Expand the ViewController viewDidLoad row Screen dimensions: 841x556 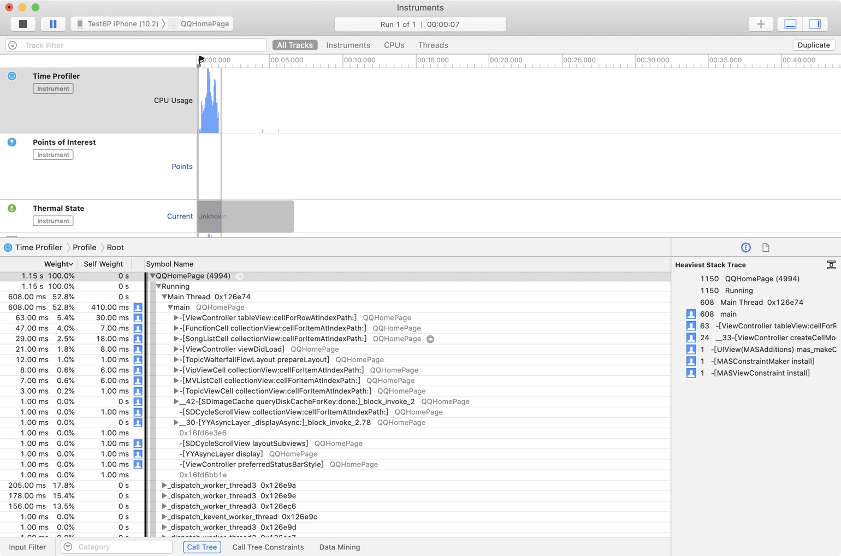click(176, 350)
